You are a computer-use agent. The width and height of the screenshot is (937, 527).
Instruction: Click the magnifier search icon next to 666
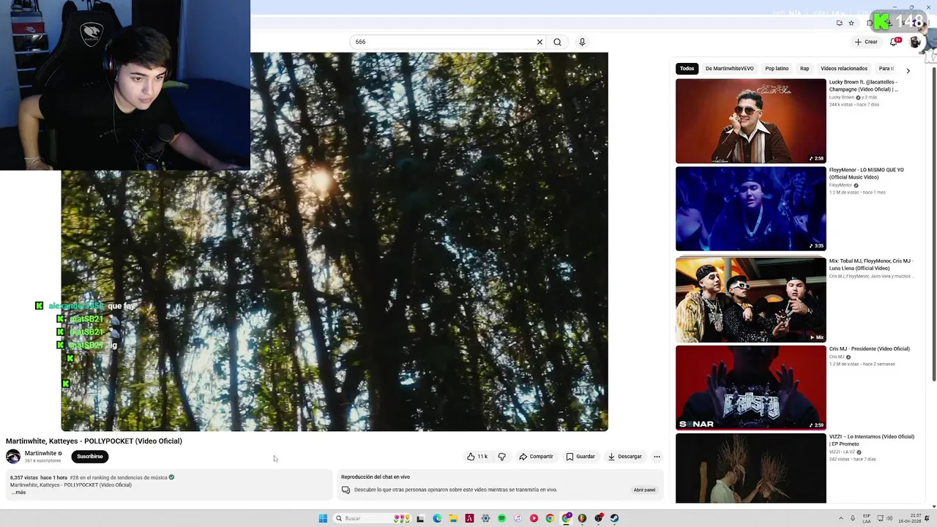tap(557, 42)
